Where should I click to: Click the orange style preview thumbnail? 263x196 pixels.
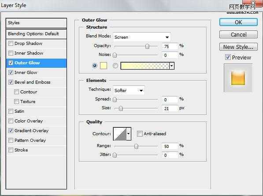[238, 78]
